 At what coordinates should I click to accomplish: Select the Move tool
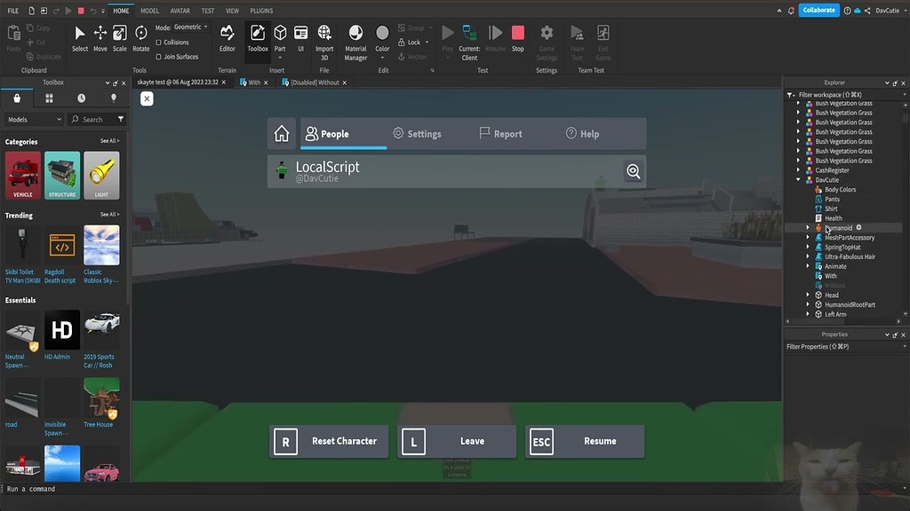coord(100,40)
